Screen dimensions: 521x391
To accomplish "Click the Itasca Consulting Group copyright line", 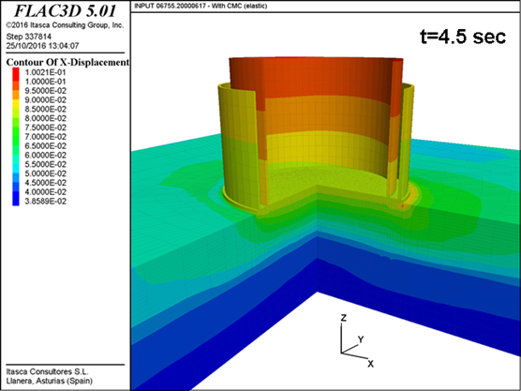I will (x=65, y=25).
